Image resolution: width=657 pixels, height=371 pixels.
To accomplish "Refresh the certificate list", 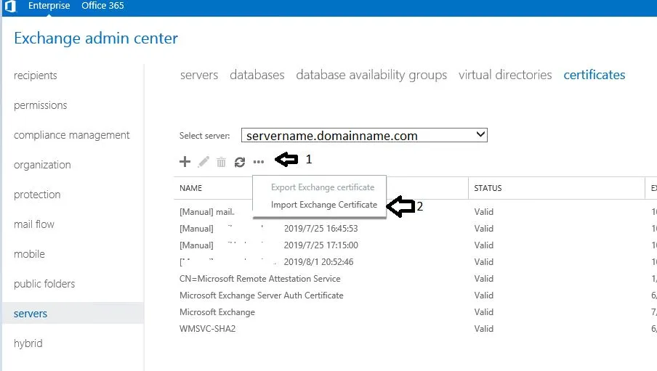I will (240, 162).
